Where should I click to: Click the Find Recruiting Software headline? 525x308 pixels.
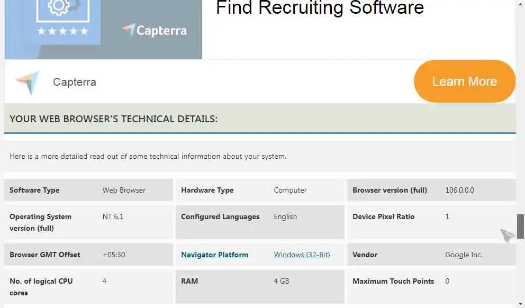click(x=320, y=8)
